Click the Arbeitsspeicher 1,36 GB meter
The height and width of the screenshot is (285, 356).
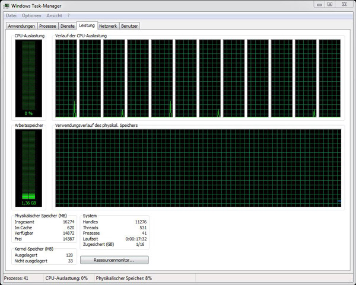(x=28, y=168)
